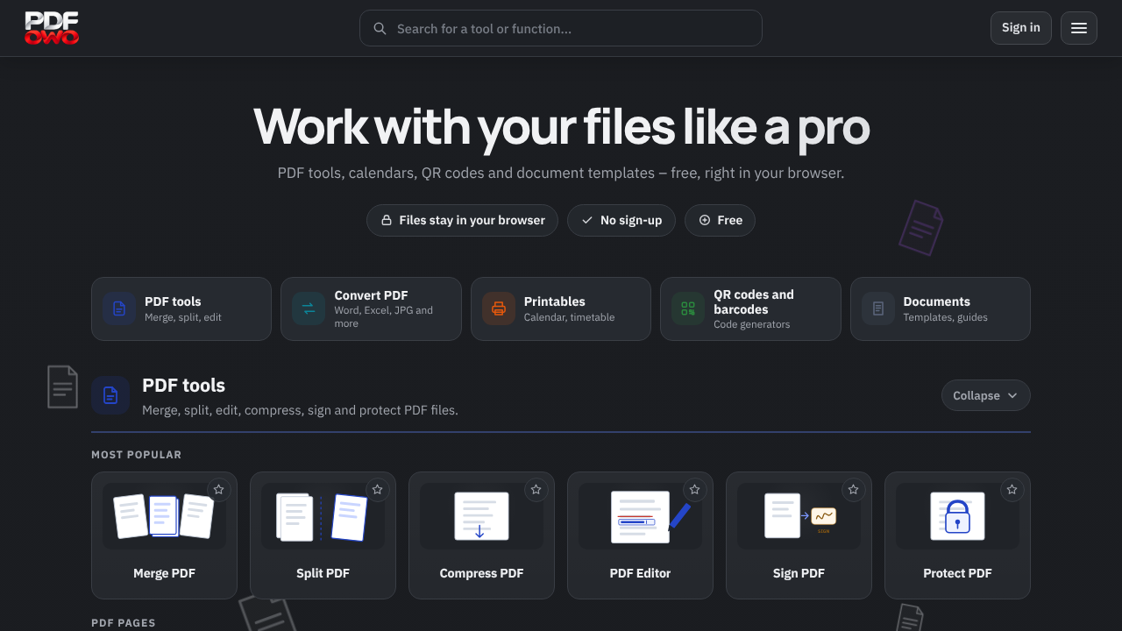Select the Printables category
Image resolution: width=1122 pixels, height=631 pixels.
(x=561, y=308)
